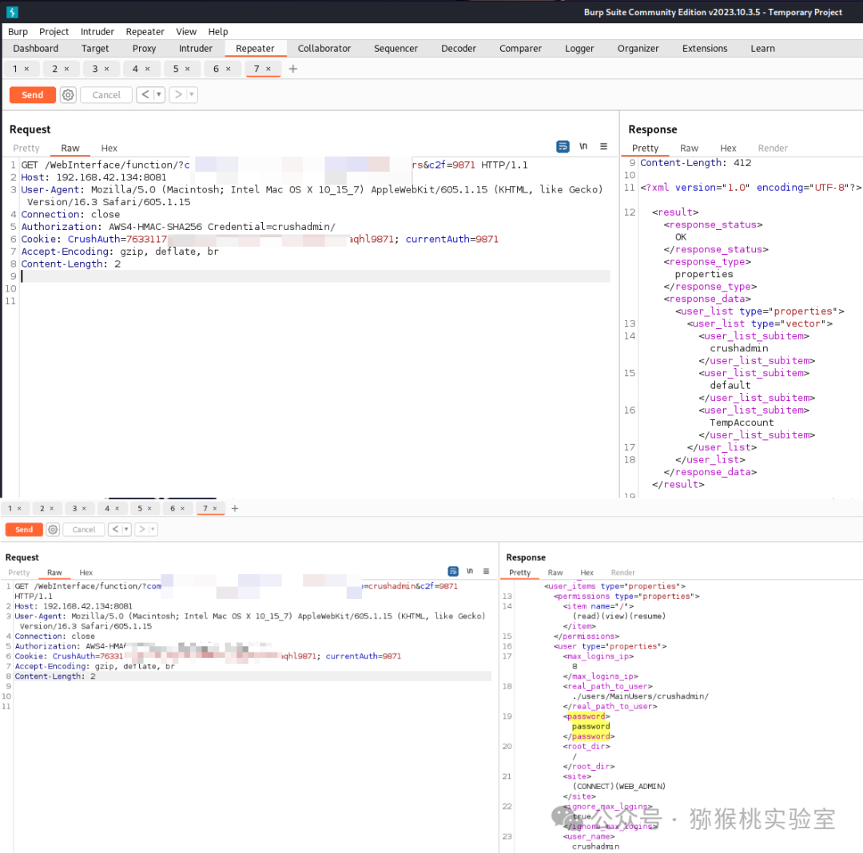Close Repeater tab 1 in lower window
The height and width of the screenshot is (853, 863).
(x=19, y=508)
